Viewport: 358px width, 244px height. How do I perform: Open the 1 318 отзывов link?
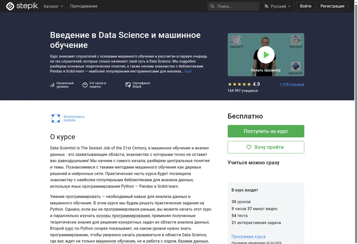click(x=292, y=85)
